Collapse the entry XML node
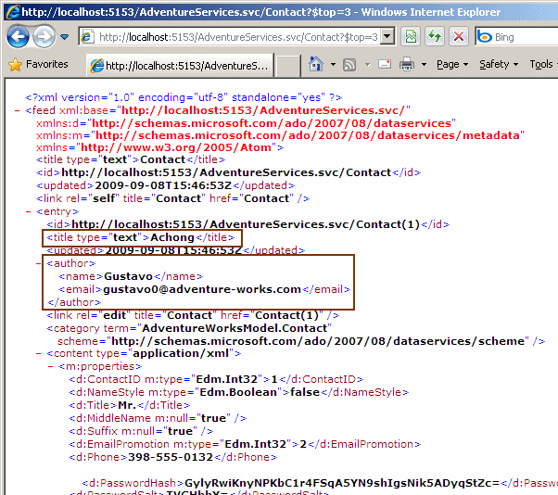Screen dimensions: 558x495 point(29,211)
